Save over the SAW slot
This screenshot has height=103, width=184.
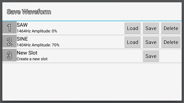(151, 28)
